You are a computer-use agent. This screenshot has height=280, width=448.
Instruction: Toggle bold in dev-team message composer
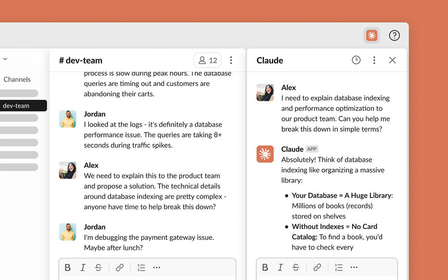pyautogui.click(x=68, y=267)
